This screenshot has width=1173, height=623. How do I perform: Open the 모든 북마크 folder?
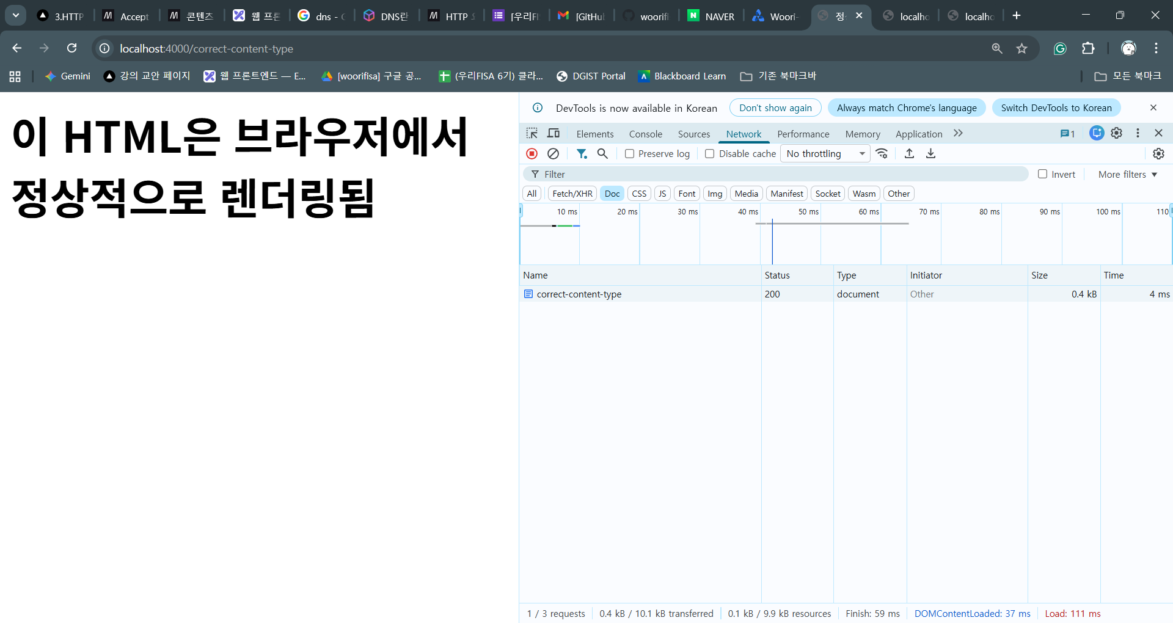pos(1128,76)
